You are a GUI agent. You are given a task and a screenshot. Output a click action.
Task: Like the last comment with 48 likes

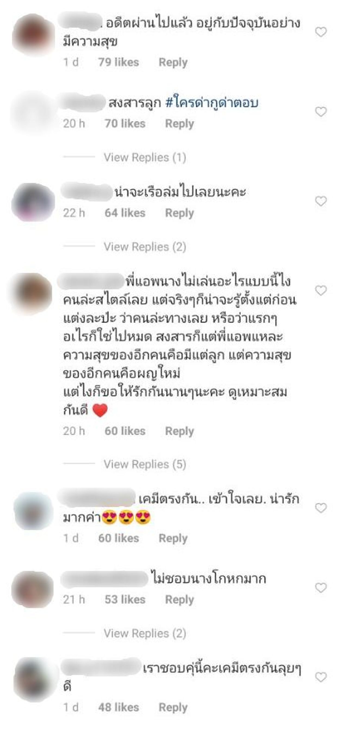[x=321, y=677]
